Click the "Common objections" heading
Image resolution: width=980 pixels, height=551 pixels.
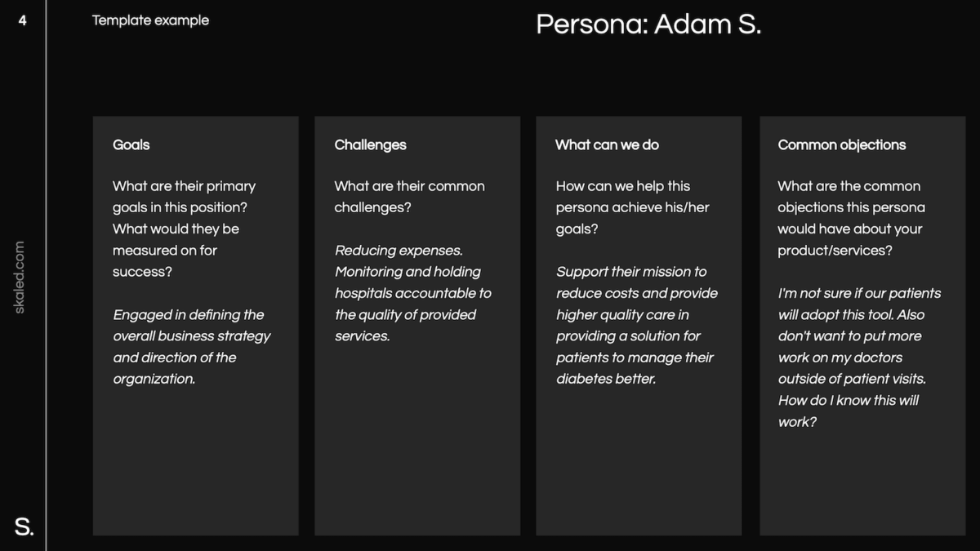click(x=841, y=144)
